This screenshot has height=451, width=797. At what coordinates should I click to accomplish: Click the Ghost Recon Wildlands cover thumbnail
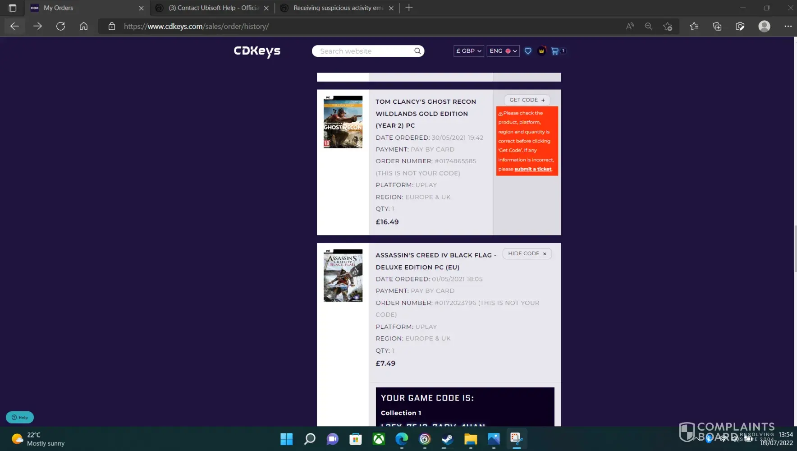[343, 122]
